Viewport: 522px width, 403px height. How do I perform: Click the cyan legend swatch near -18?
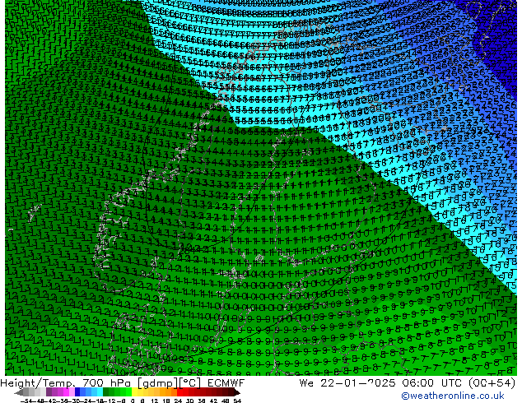click(x=100, y=392)
